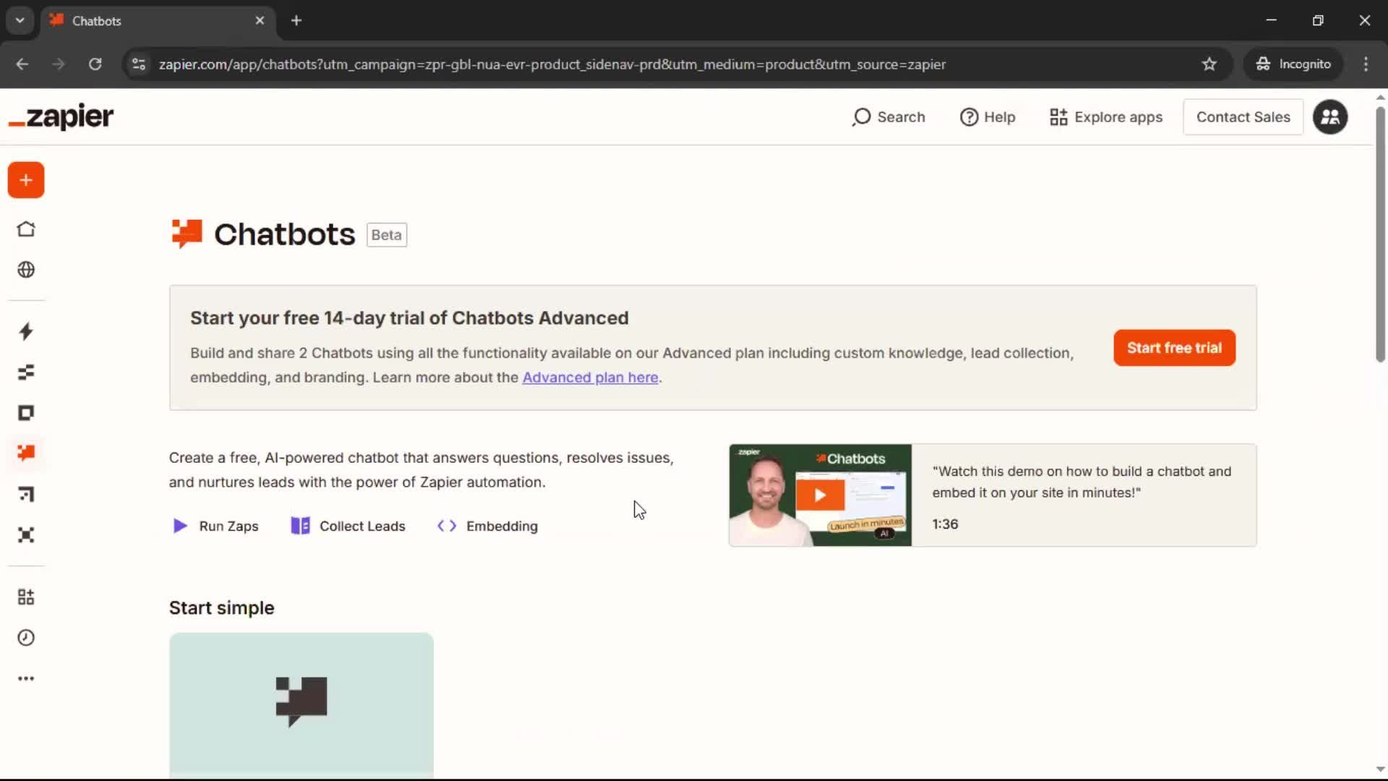Click the page vertical scrollbar thumb
Image resolution: width=1388 pixels, height=781 pixels.
click(x=1380, y=234)
